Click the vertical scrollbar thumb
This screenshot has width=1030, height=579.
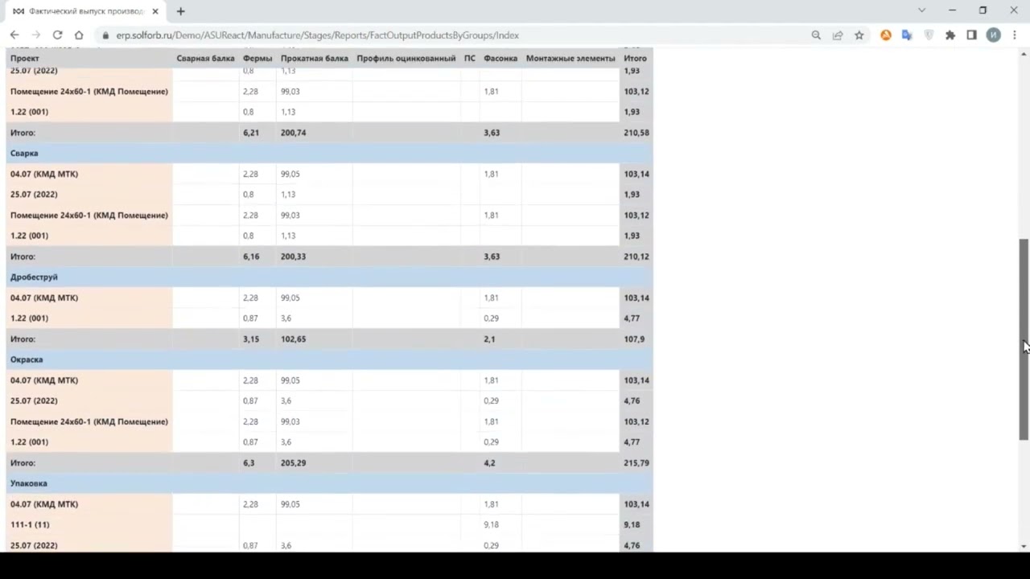coord(1024,339)
